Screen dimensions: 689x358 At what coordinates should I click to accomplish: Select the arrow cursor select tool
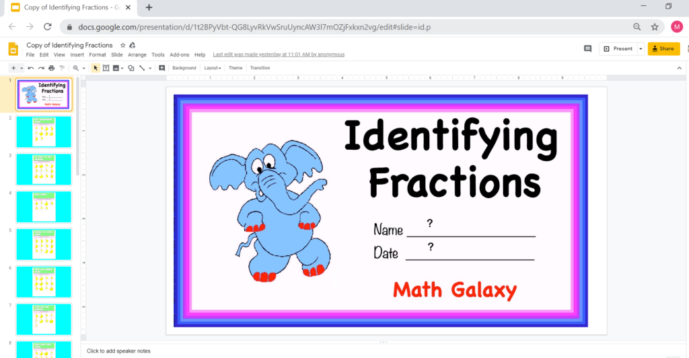pyautogui.click(x=96, y=68)
